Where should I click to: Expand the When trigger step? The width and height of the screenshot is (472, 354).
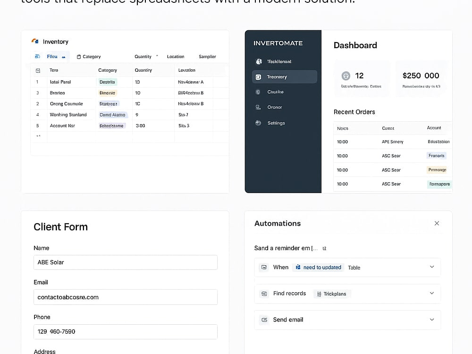pyautogui.click(x=432, y=267)
